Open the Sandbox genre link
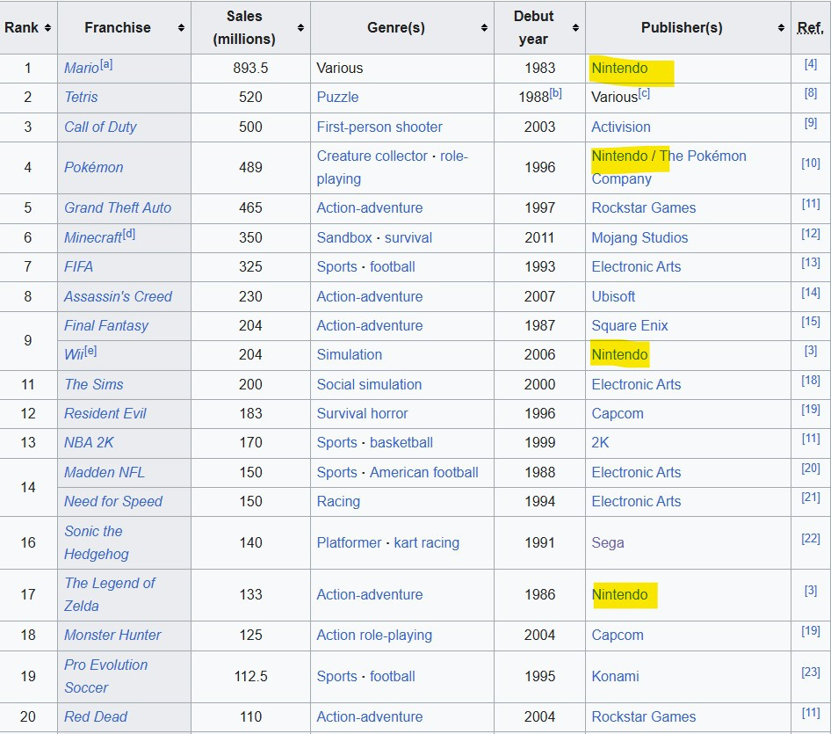Viewport: 831px width, 734px height. tap(344, 237)
